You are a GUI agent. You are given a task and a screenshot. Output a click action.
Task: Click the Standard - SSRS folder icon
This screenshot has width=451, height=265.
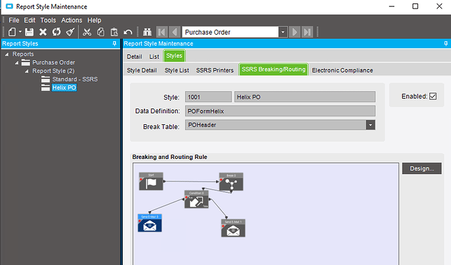46,79
